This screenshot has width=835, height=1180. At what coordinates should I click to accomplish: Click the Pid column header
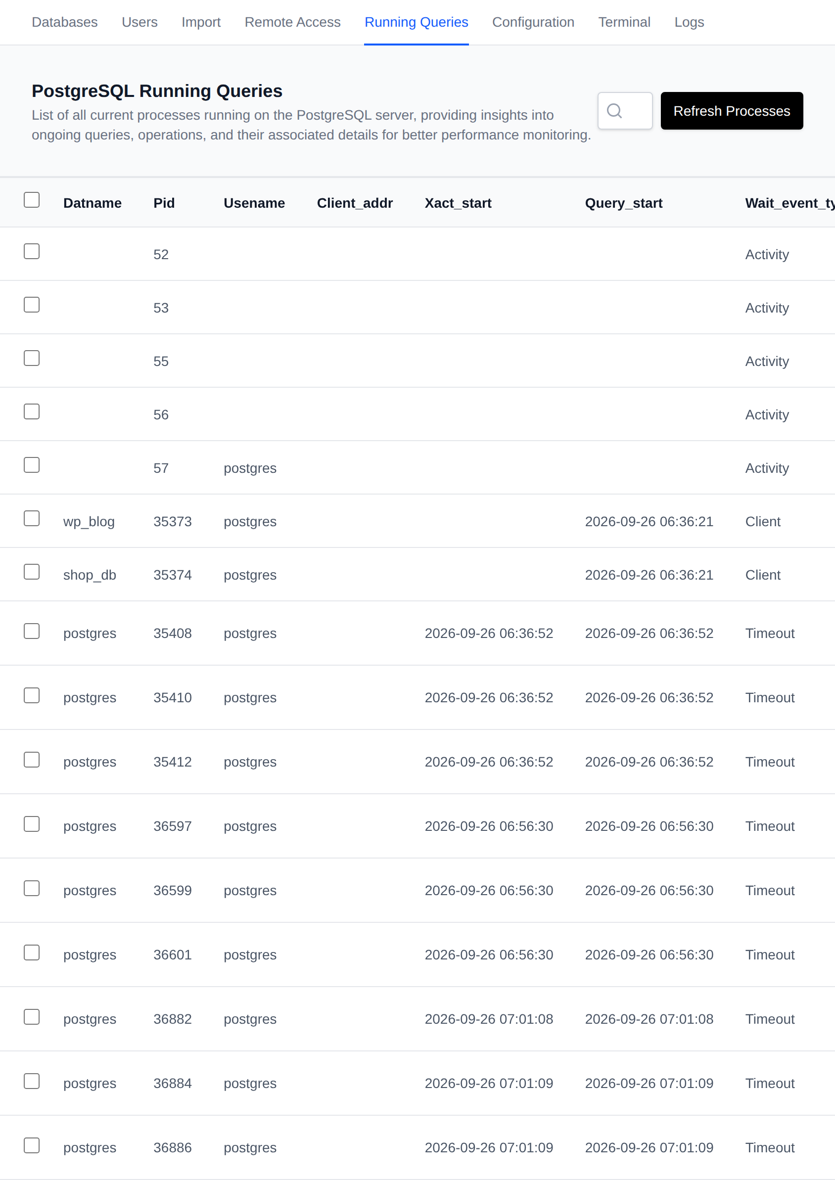pos(164,203)
